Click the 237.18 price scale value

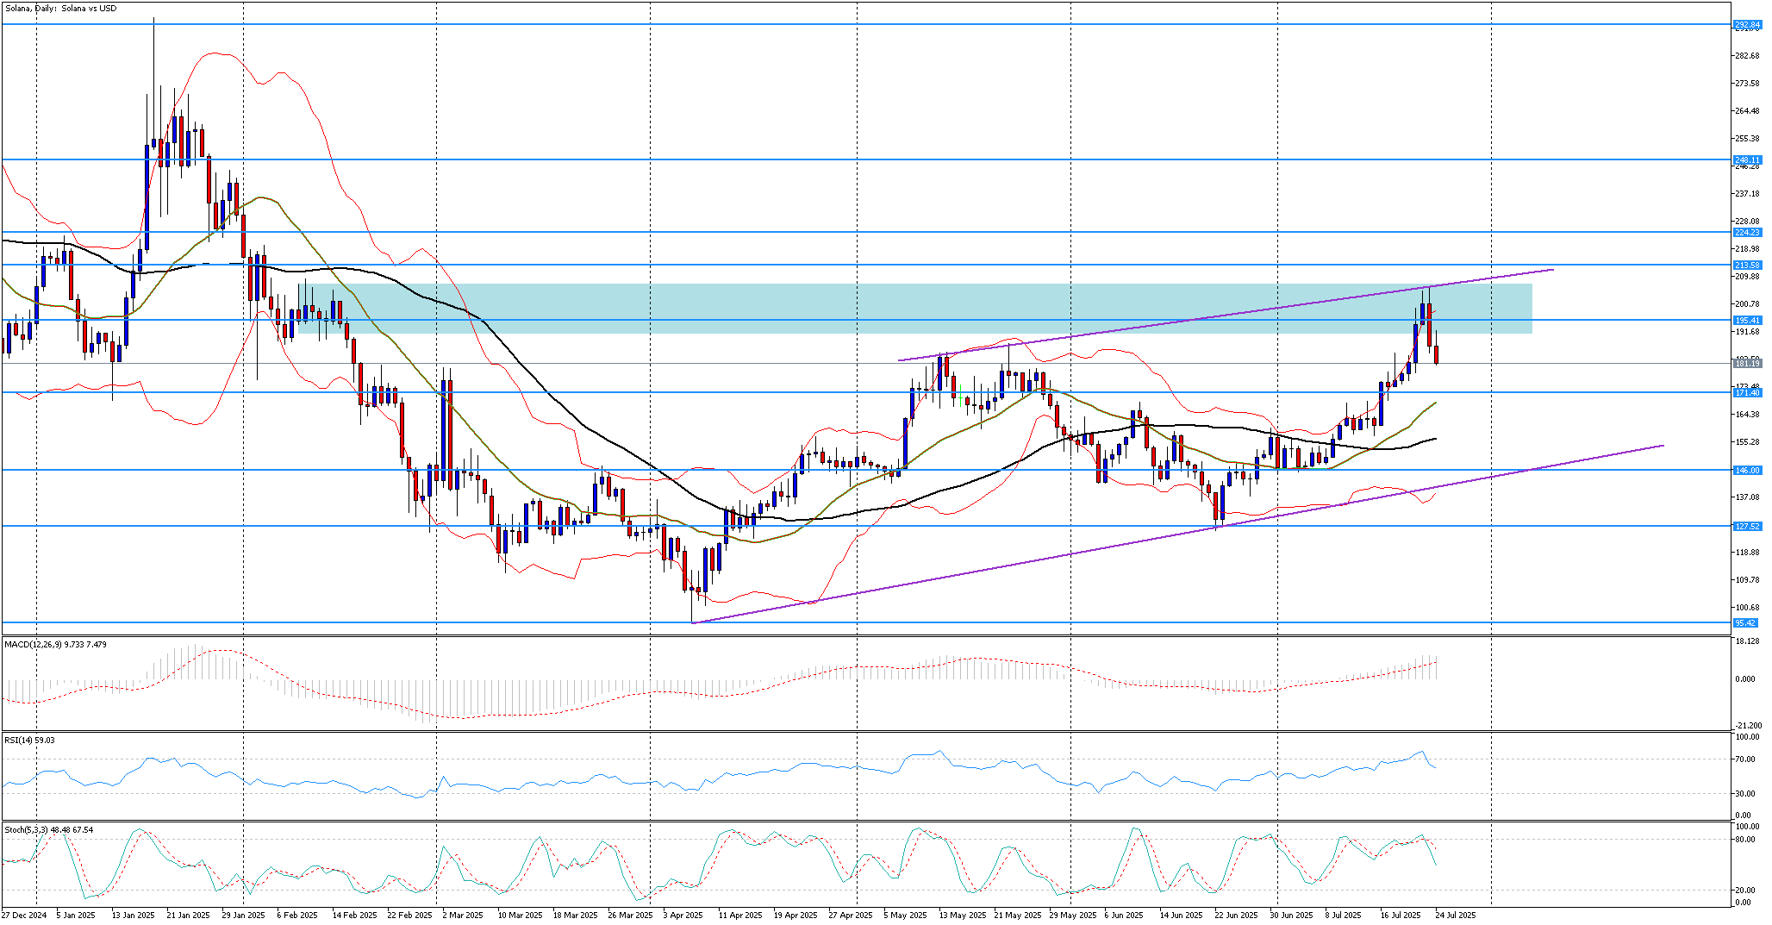pos(1750,194)
